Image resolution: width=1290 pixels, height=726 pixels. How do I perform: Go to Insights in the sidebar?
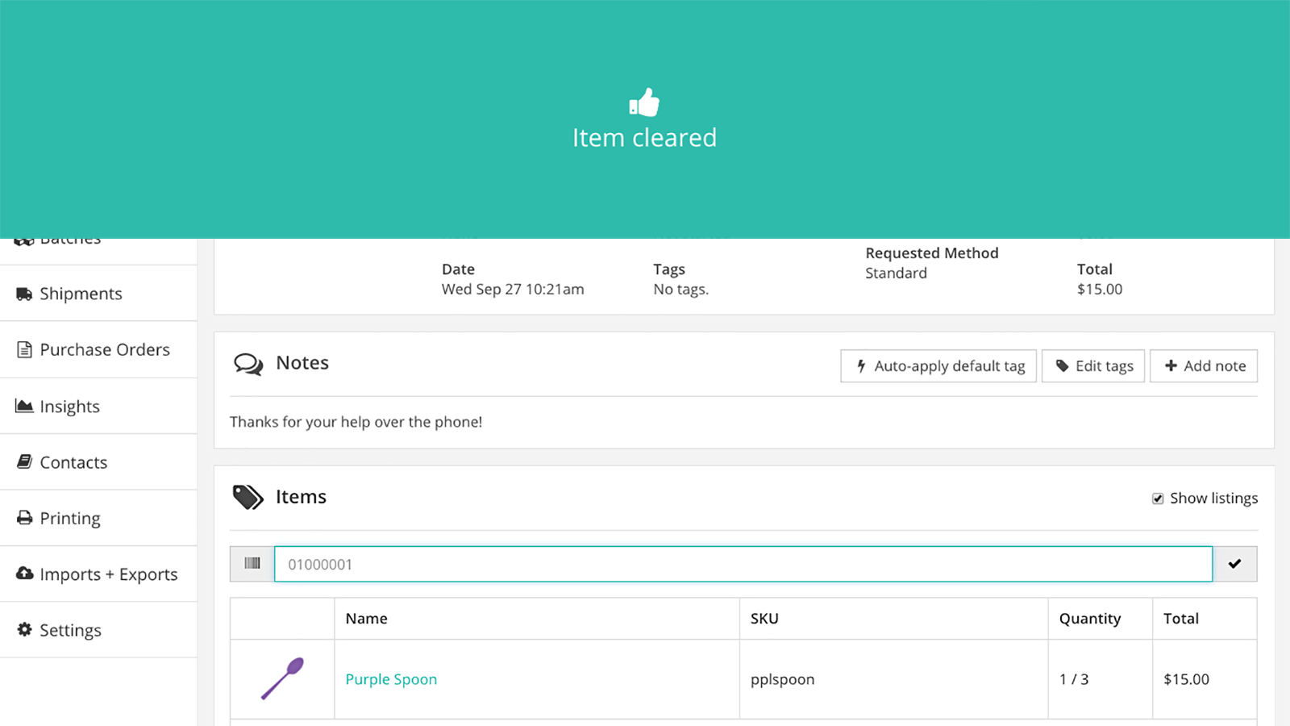tap(70, 407)
